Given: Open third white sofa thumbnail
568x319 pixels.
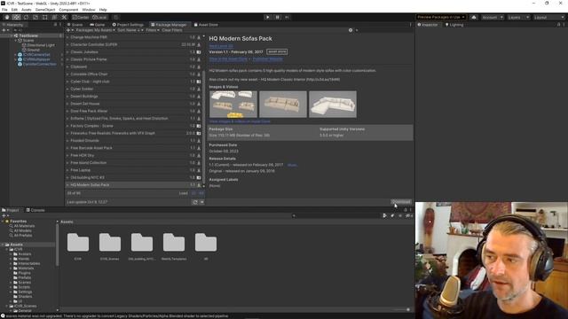Looking at the screenshot, I should click(x=333, y=105).
